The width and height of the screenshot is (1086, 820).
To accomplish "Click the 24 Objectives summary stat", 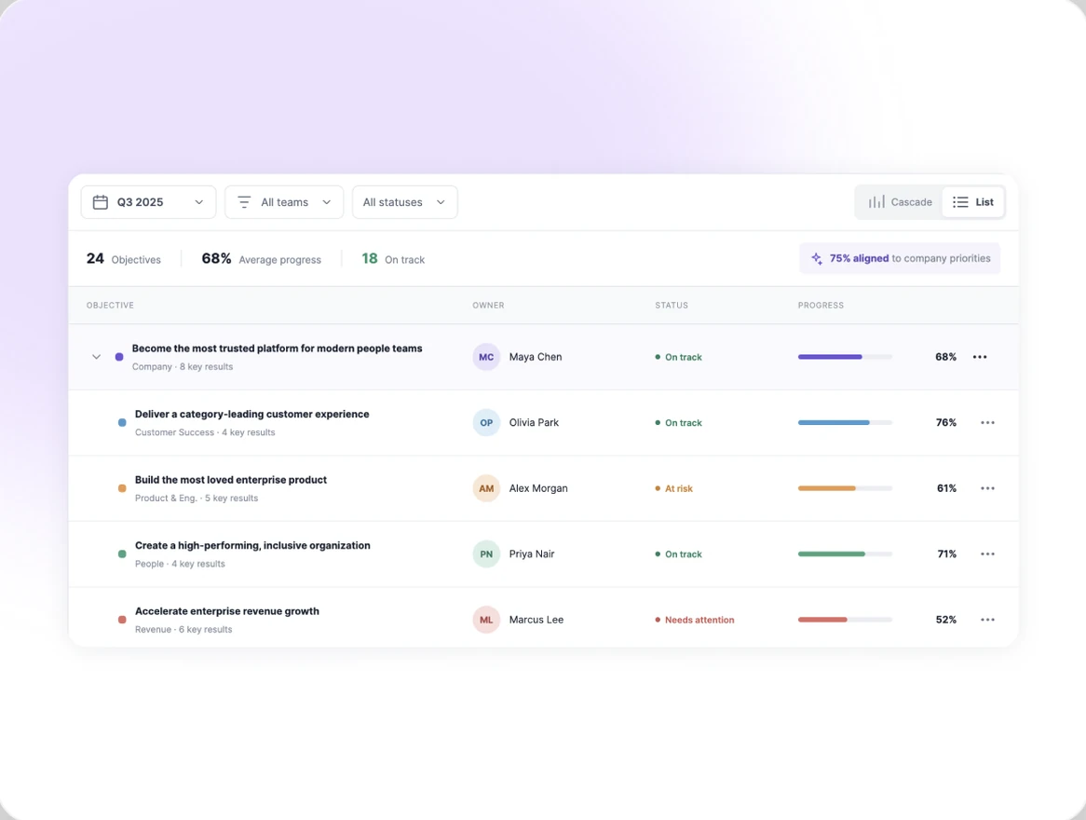I will 123,259.
